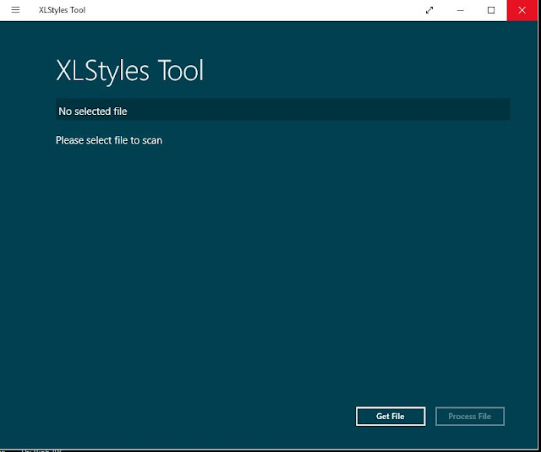541x452 pixels.
Task: Toggle full-screen with the diagonal arrows icon
Action: click(429, 10)
